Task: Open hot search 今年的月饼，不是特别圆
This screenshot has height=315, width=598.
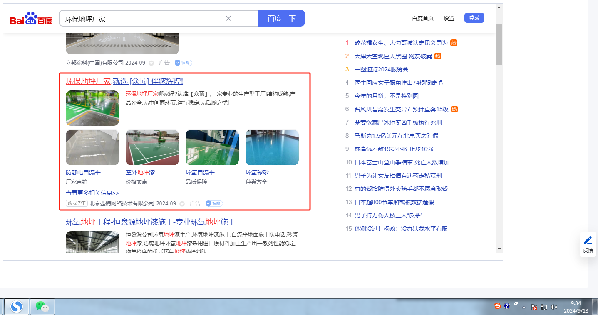Action: (387, 96)
